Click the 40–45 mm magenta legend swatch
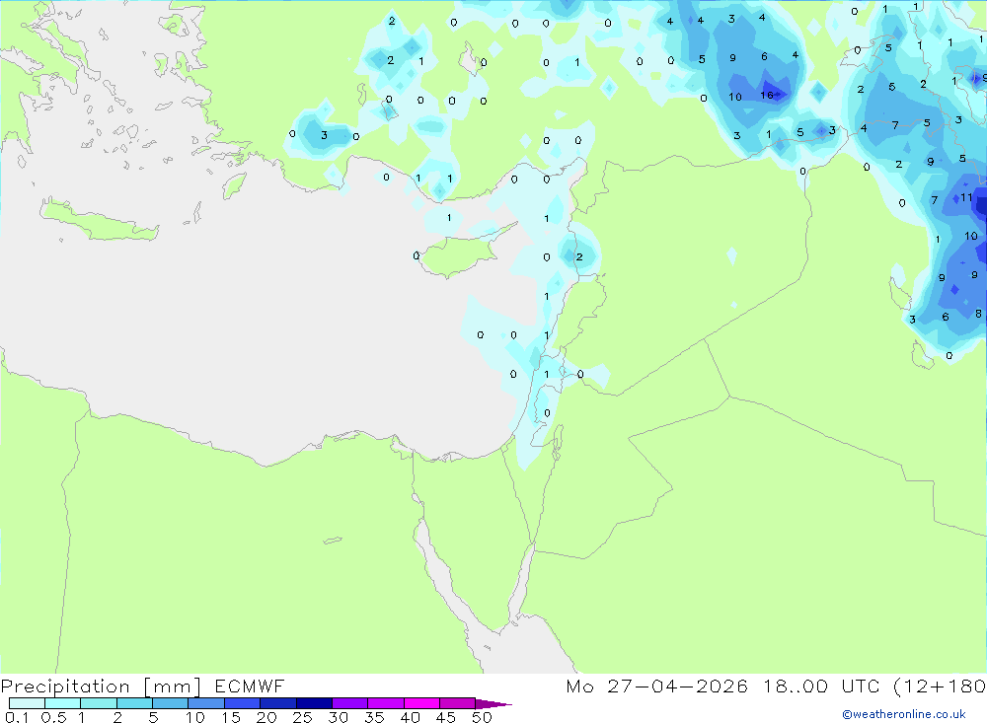The width and height of the screenshot is (987, 723). (421, 703)
